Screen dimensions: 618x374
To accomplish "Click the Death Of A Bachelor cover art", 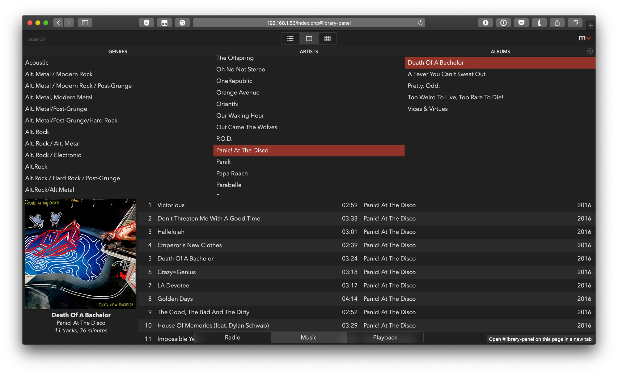I will (80, 254).
